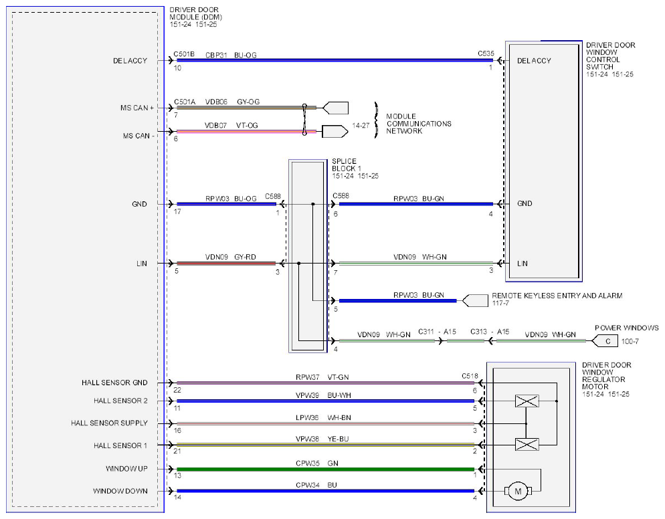The height and width of the screenshot is (519, 665).
Task: Click the C518 connector label
Action: [x=470, y=376]
